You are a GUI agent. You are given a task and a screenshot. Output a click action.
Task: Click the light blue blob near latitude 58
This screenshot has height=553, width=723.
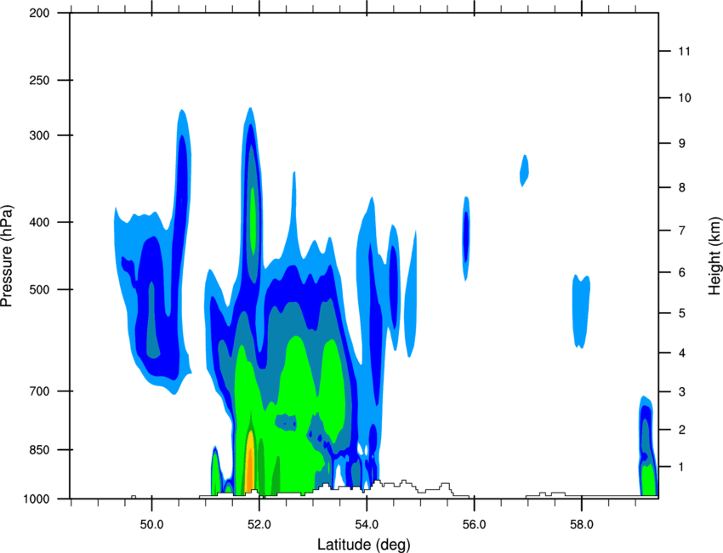[x=581, y=311]
